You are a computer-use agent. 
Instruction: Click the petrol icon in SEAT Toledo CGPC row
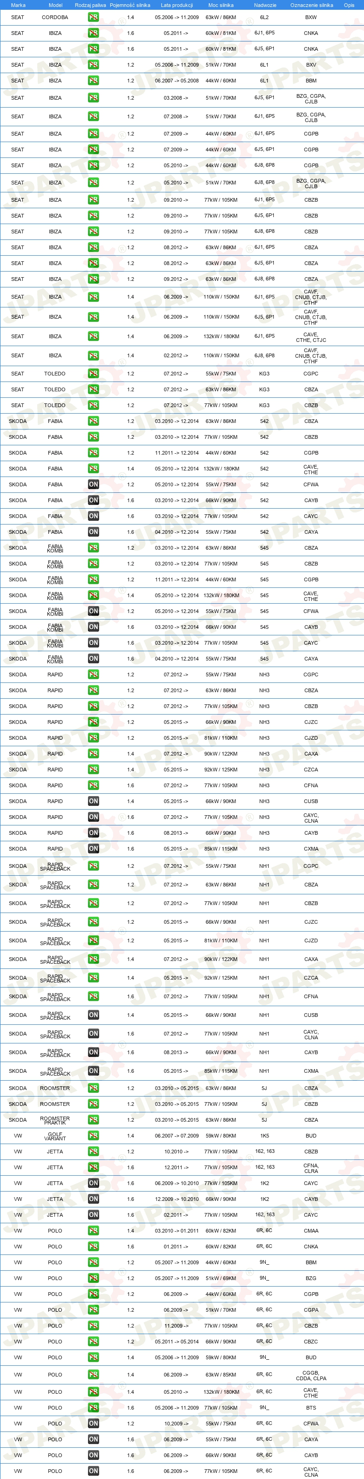(93, 374)
